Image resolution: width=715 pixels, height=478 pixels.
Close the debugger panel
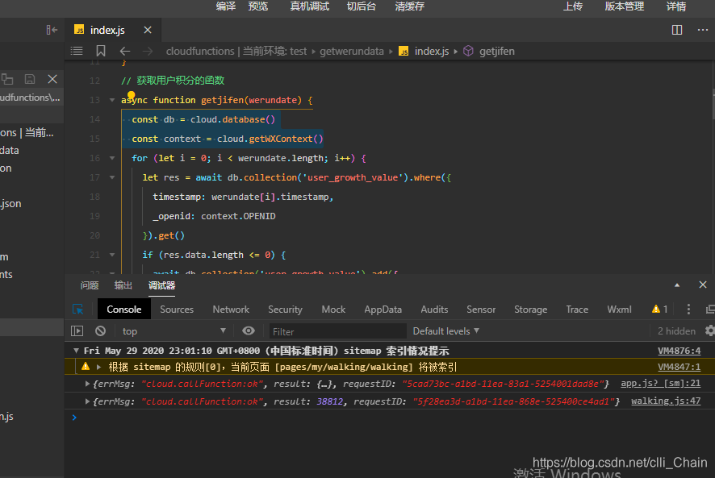(x=703, y=285)
